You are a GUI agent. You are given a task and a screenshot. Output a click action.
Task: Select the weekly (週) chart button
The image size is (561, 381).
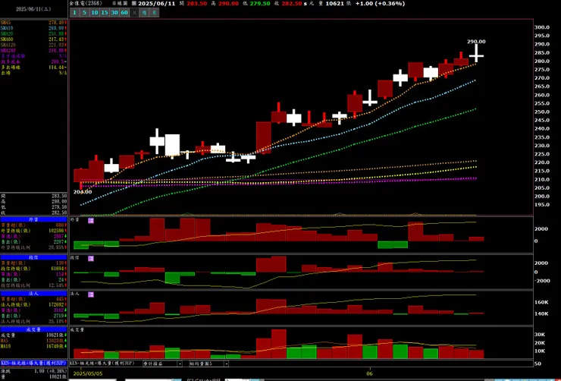click(x=144, y=13)
